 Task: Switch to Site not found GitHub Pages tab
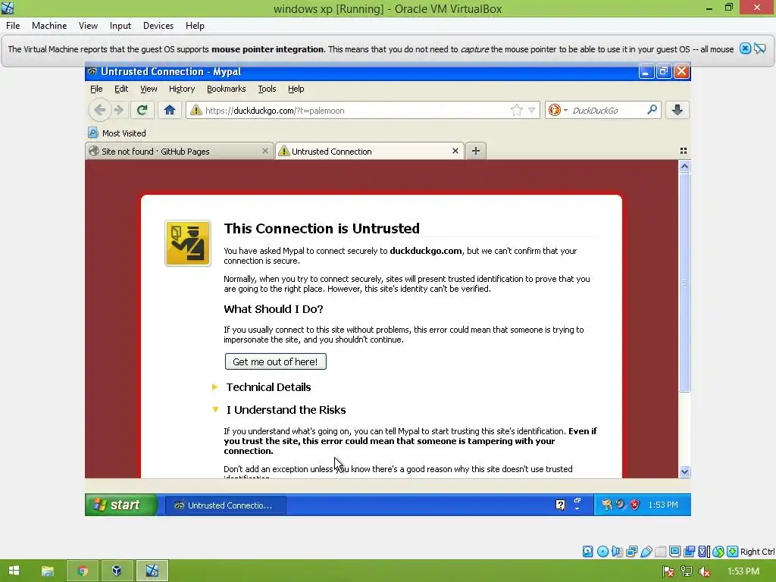tap(179, 151)
